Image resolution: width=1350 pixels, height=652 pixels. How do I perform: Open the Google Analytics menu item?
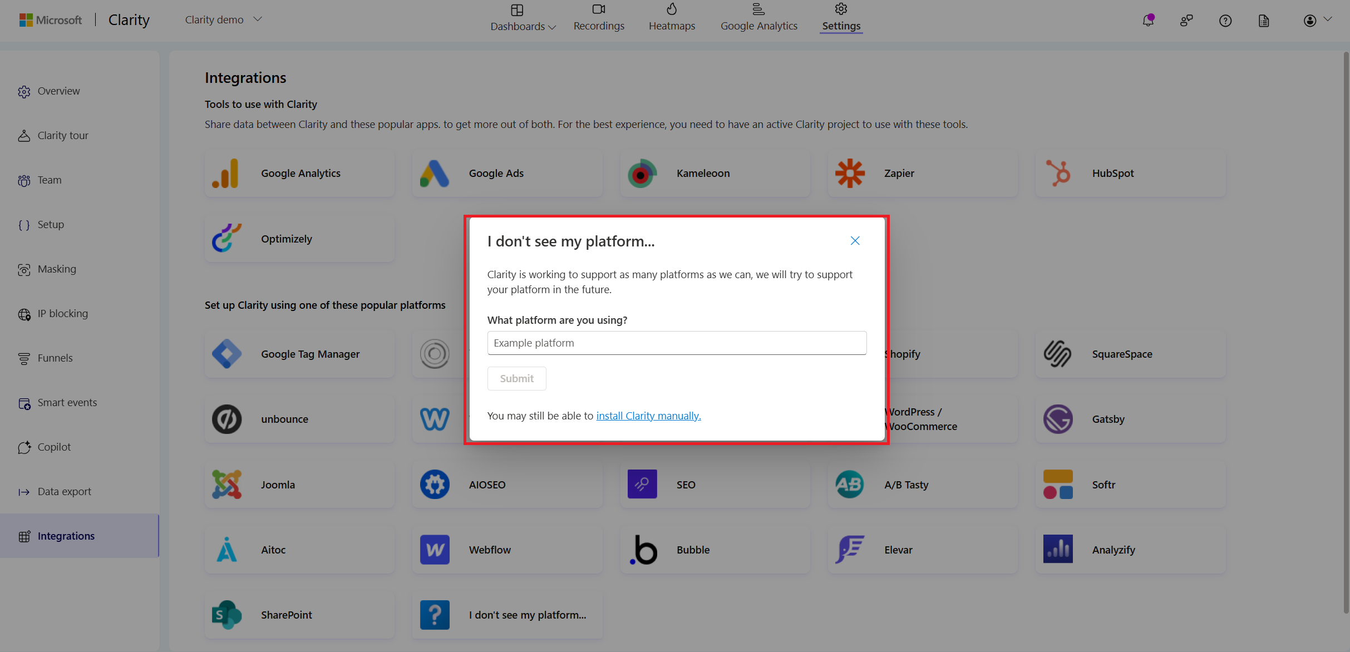click(x=758, y=17)
